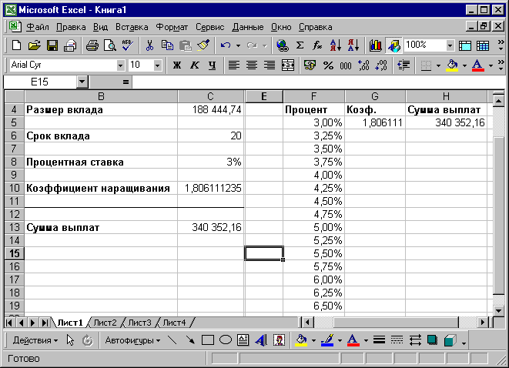The height and width of the screenshot is (368, 509).
Task: Open the Автофигуры dropdown
Action: click(132, 340)
